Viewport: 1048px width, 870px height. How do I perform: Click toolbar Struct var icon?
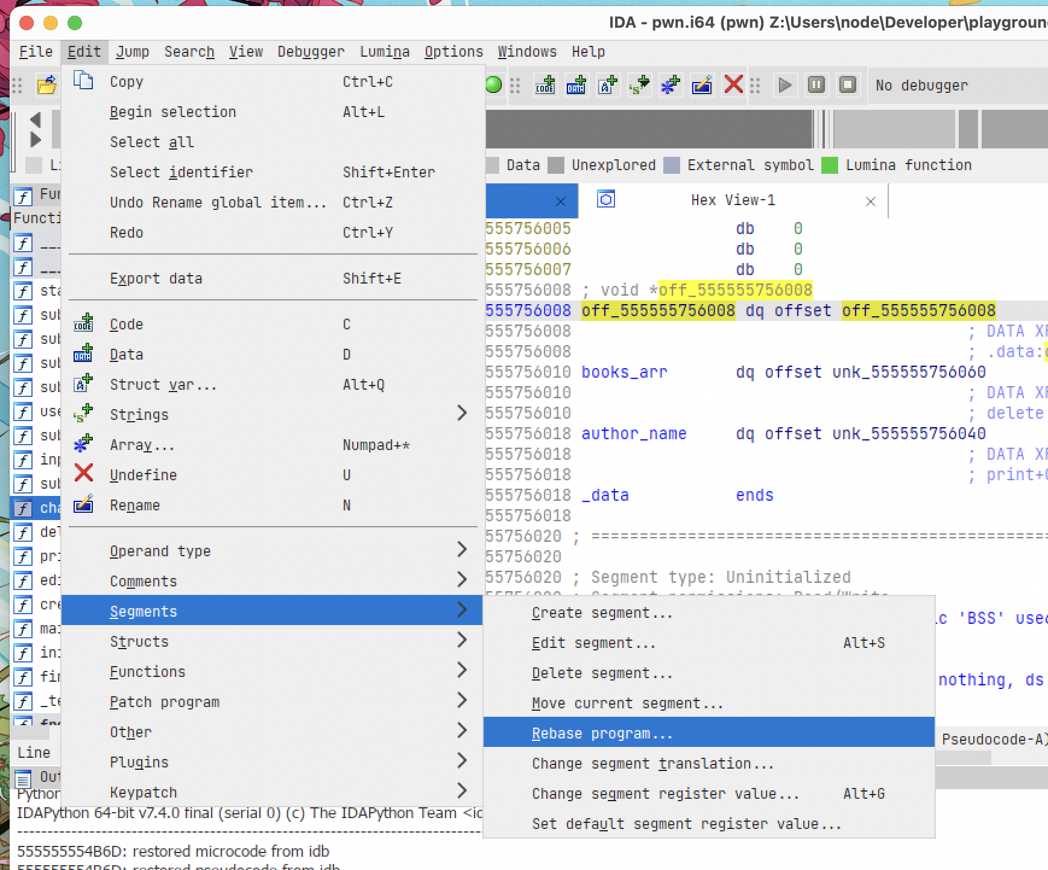tap(608, 85)
